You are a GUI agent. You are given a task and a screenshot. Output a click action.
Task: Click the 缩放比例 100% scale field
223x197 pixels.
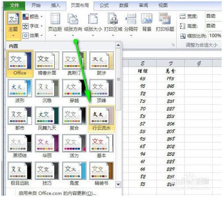pyautogui.click(x=215, y=36)
